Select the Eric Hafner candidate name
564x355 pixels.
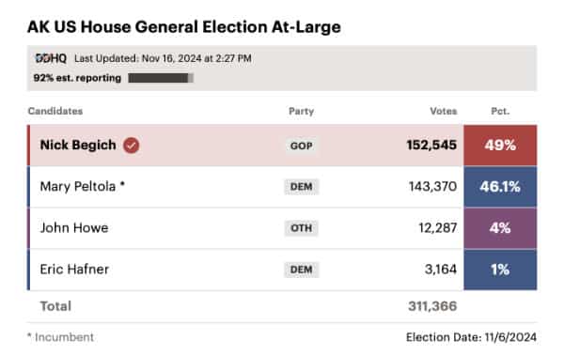(x=74, y=270)
